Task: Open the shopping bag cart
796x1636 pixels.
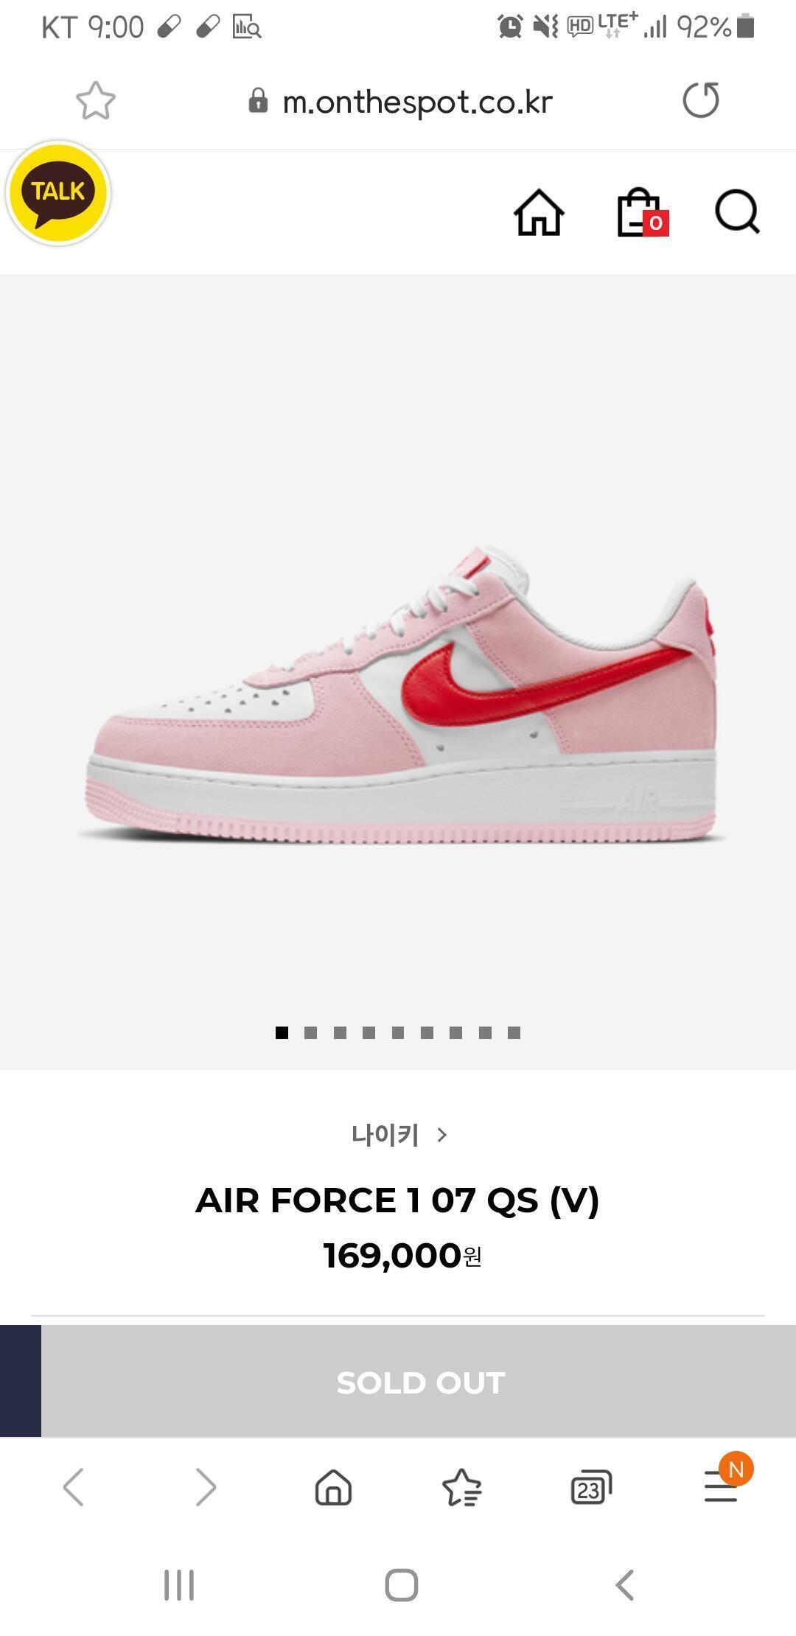Action: click(642, 213)
